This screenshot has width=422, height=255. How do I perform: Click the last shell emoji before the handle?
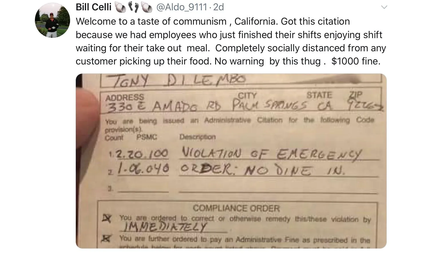click(146, 7)
